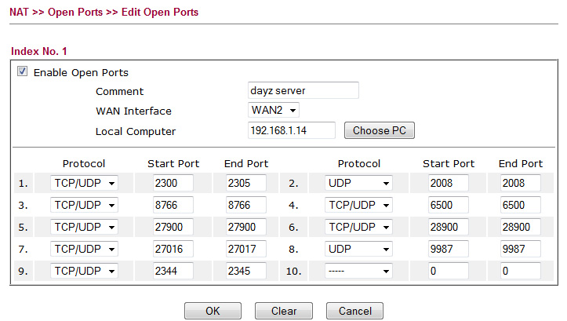Cancel editing with the Cancel button
This screenshot has width=567, height=321.
(354, 312)
